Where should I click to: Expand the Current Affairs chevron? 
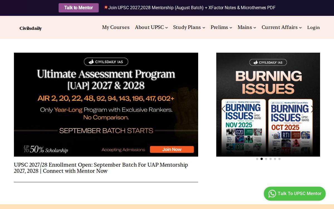(300, 28)
